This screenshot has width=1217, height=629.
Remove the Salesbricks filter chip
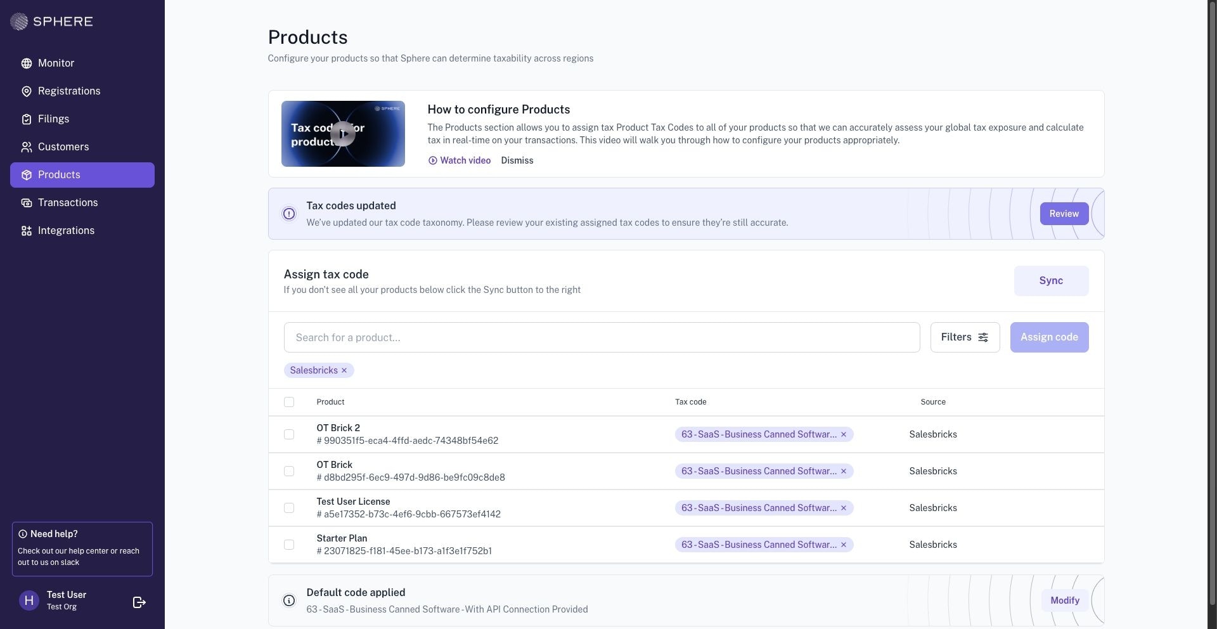click(344, 370)
